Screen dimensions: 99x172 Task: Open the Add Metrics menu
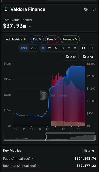pos(16,39)
